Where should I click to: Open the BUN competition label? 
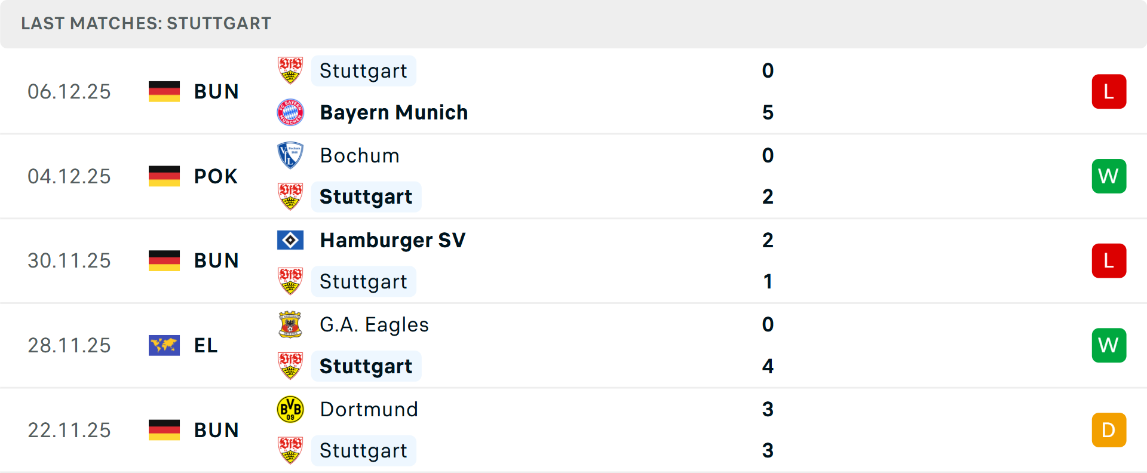[216, 91]
